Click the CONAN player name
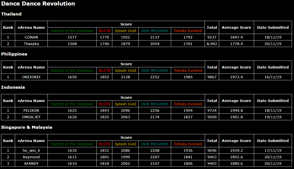The image size is (294, 169). [31, 37]
